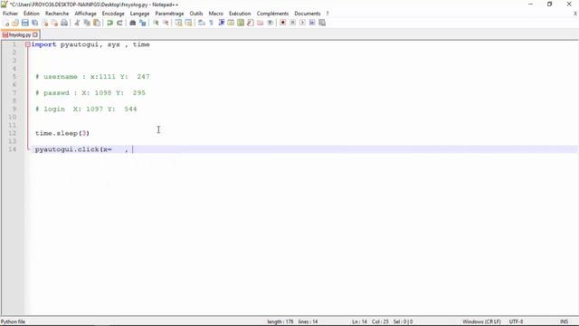Image resolution: width=579 pixels, height=326 pixels.
Task: Create a new document from toolbar
Action: (x=6, y=23)
